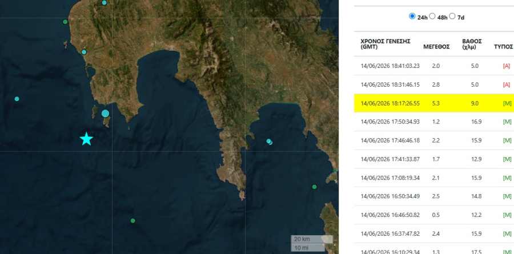Screen dimensions: 514x254
Task: Click the [A] type tag for 18:31:46.15
Action: (507, 84)
